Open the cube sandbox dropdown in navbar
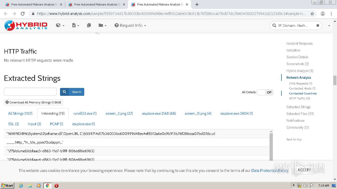The image size is (337, 189). [x=60, y=25]
